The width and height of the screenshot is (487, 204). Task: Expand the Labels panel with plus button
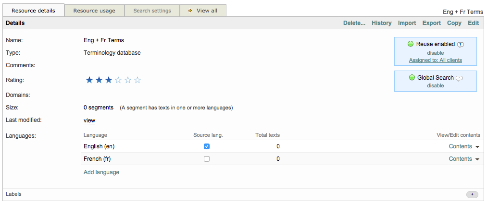(472, 194)
